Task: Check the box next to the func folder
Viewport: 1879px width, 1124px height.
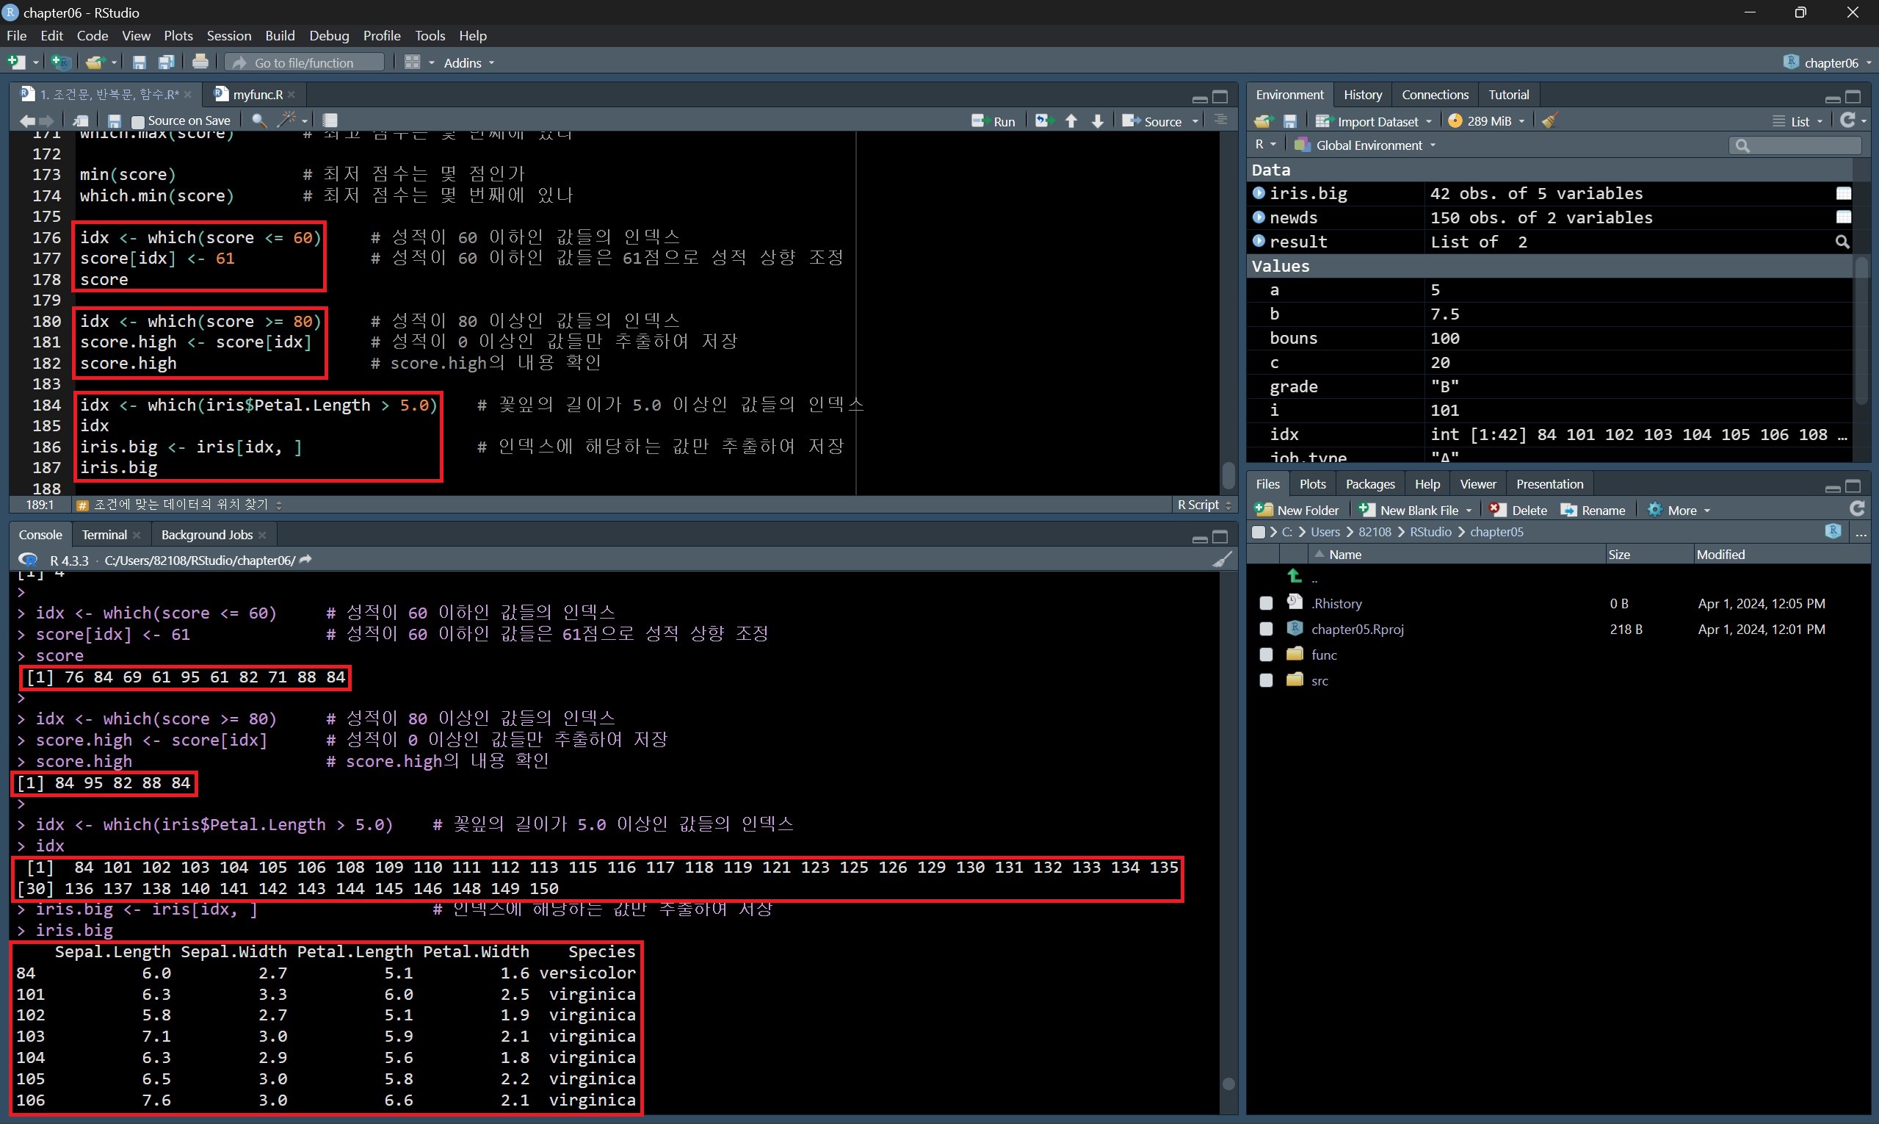Action: click(1266, 655)
